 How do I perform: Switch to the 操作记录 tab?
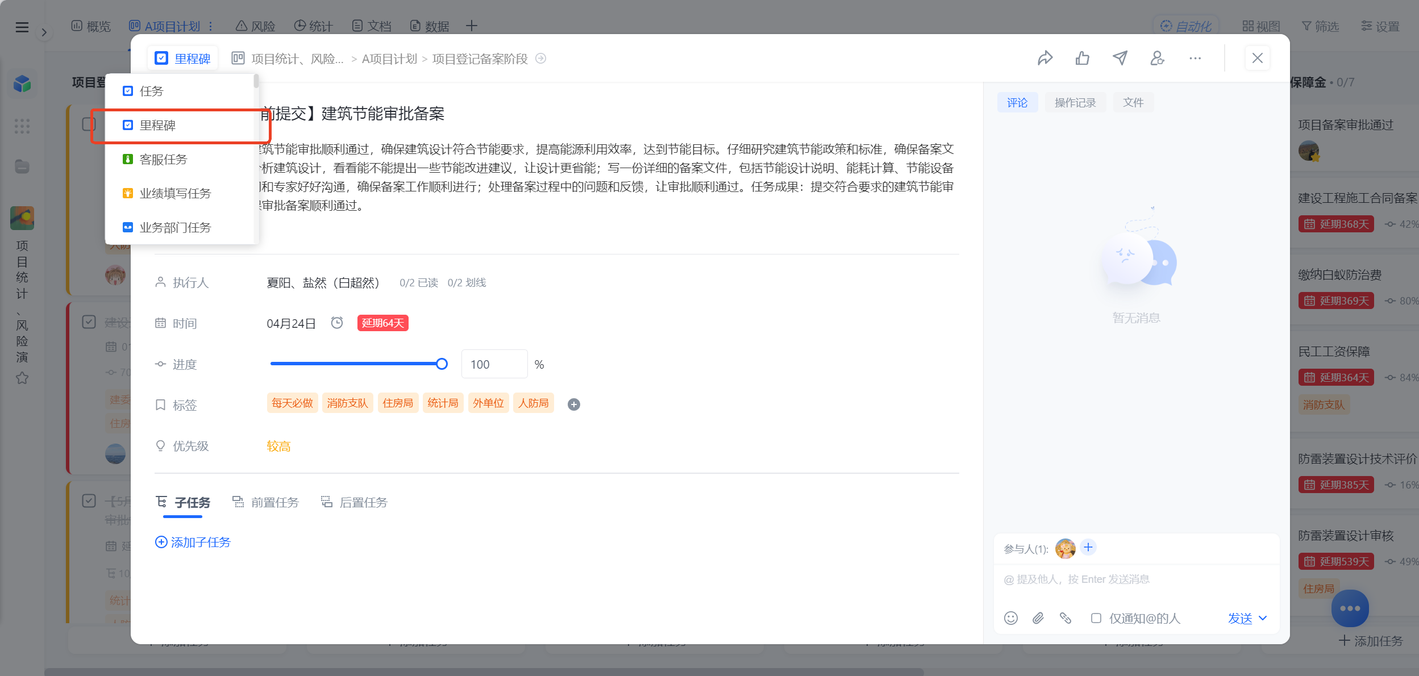point(1075,102)
